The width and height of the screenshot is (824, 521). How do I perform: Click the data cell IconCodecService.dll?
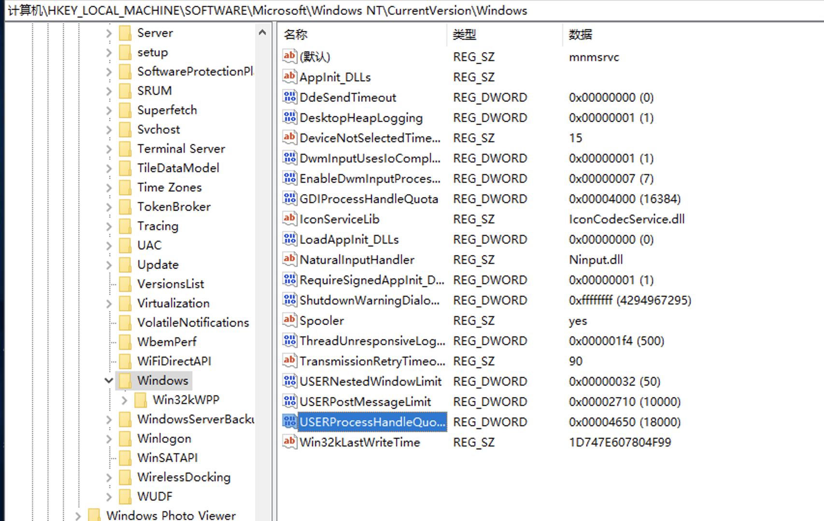point(626,219)
